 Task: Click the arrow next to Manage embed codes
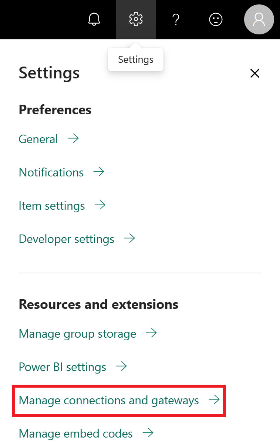click(x=148, y=432)
